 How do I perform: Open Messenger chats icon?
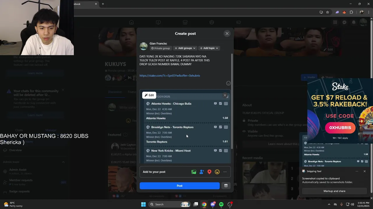pos(344,22)
